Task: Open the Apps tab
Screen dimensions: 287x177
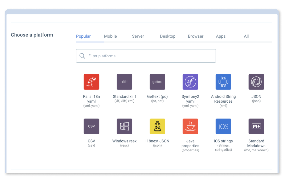Action: (221, 36)
